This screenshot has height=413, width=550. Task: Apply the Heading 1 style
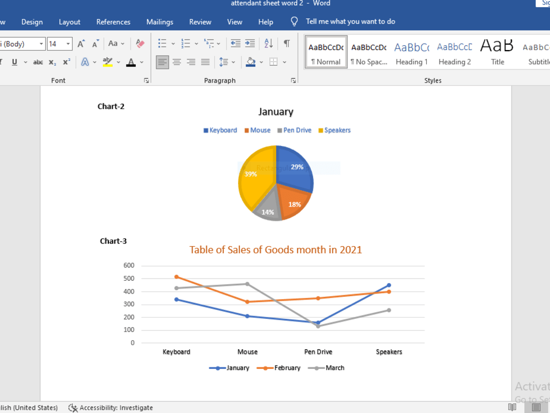pos(411,52)
